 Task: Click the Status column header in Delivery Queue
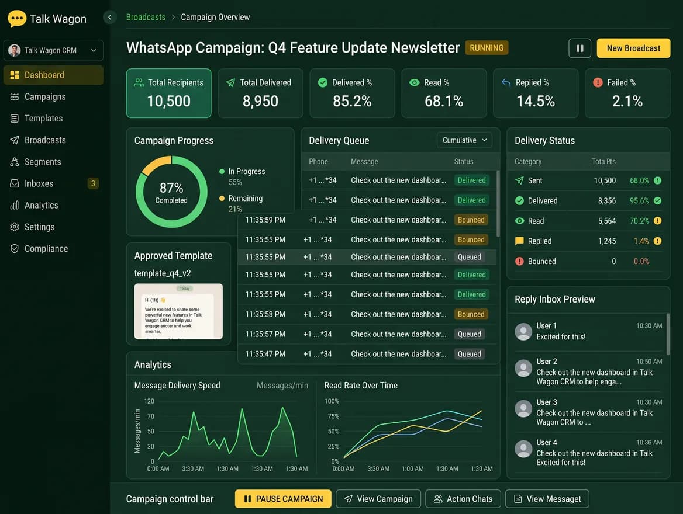click(464, 161)
